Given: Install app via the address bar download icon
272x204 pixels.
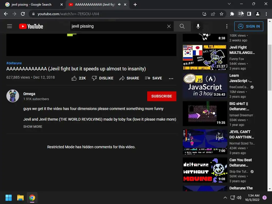Looking at the screenshot, I should pos(205,14).
